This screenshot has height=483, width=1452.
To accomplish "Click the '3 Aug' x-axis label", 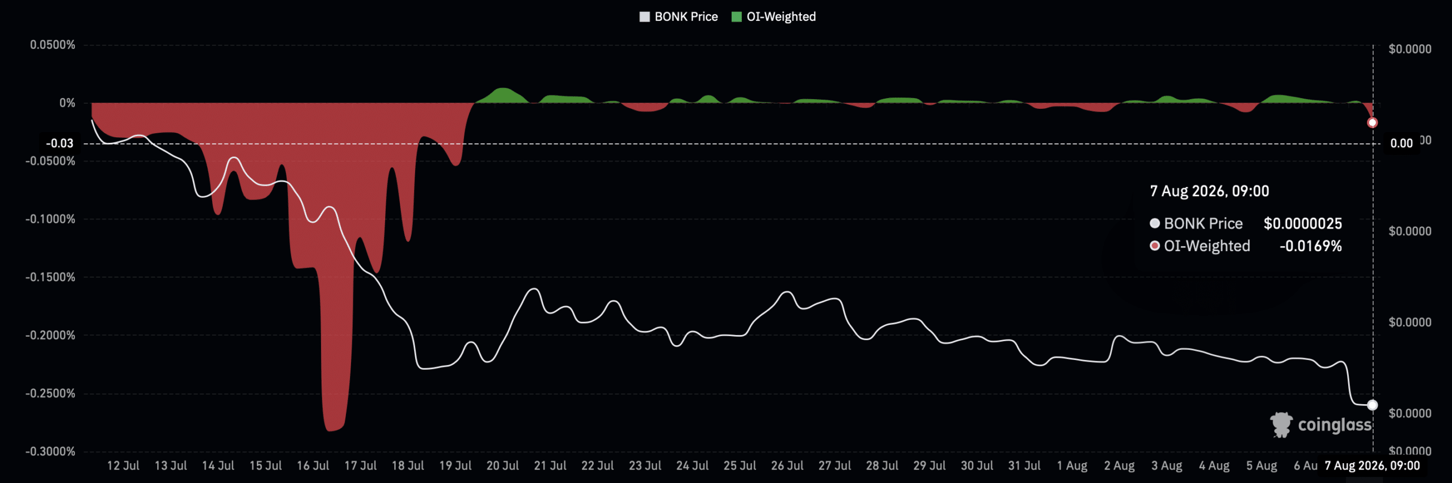I will click(1167, 465).
